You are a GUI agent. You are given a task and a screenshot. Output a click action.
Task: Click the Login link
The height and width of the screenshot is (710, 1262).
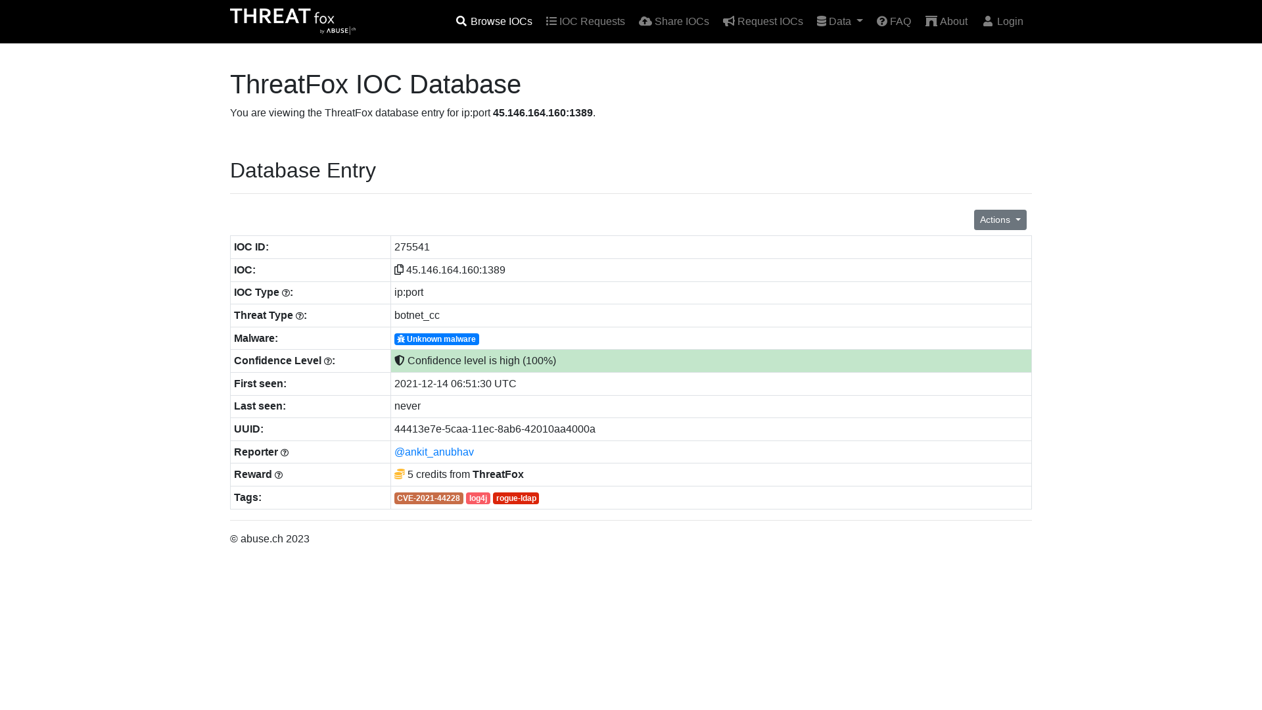click(x=1003, y=22)
